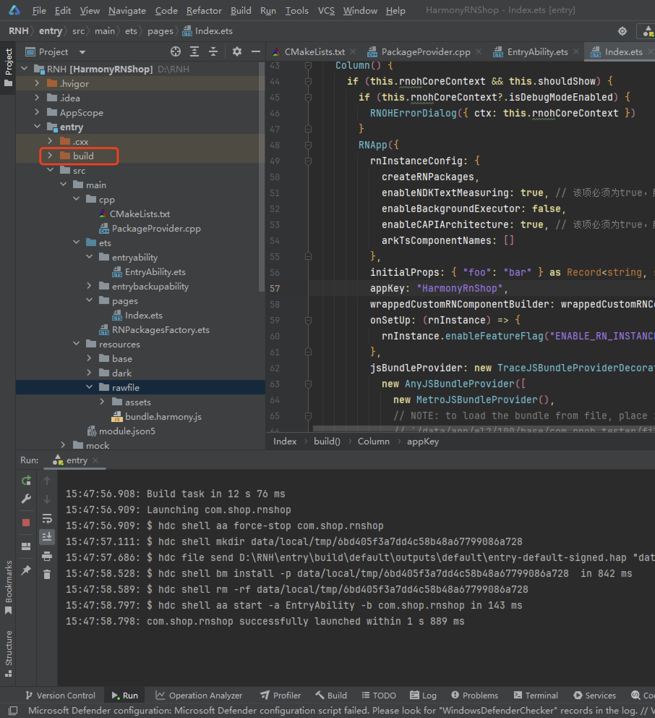Click the DevEco Studio logo icon
This screenshot has width=655, height=718.
click(14, 10)
